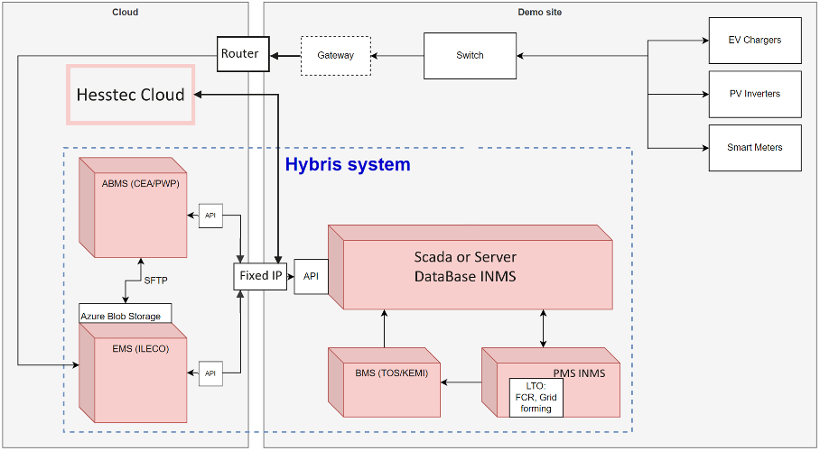This screenshot has width=820, height=451.
Task: Click the Hybris system title text
Action: (348, 165)
